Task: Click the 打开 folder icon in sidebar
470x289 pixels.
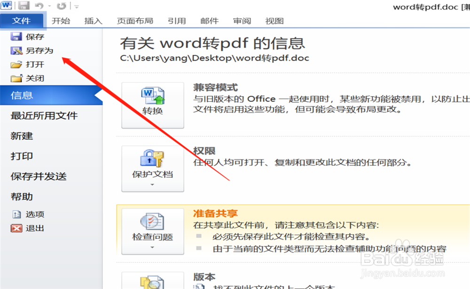Action: click(16, 64)
